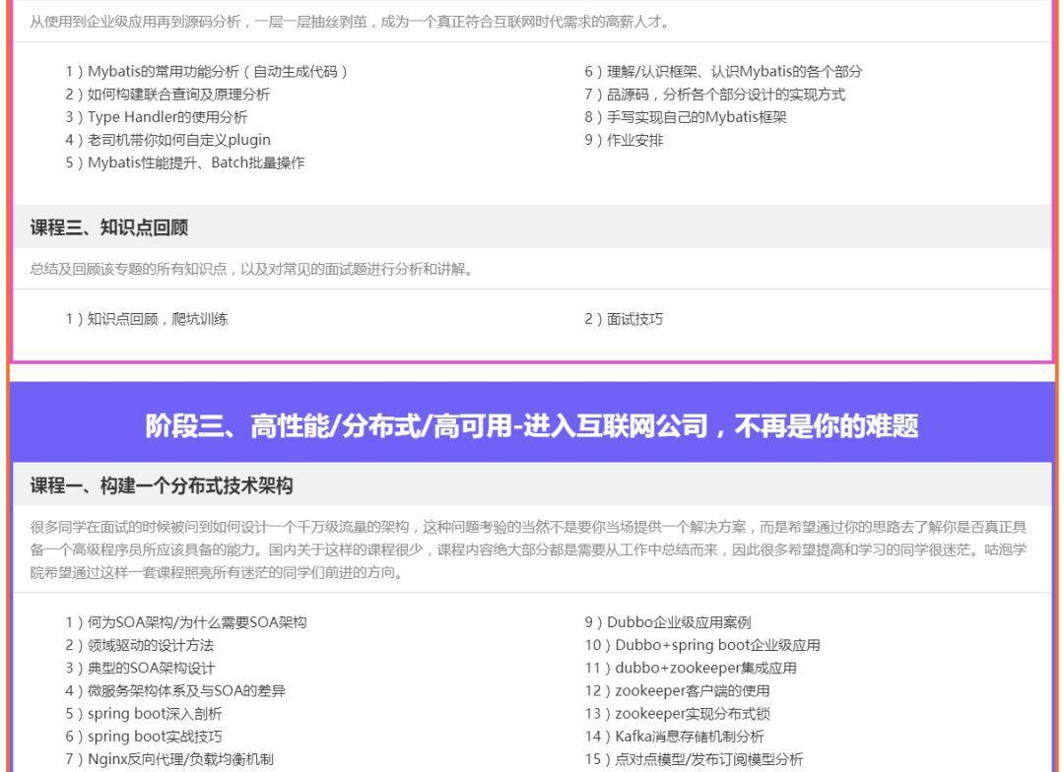Select '4）老司机带你如何自定义plugin' item

pyautogui.click(x=168, y=140)
